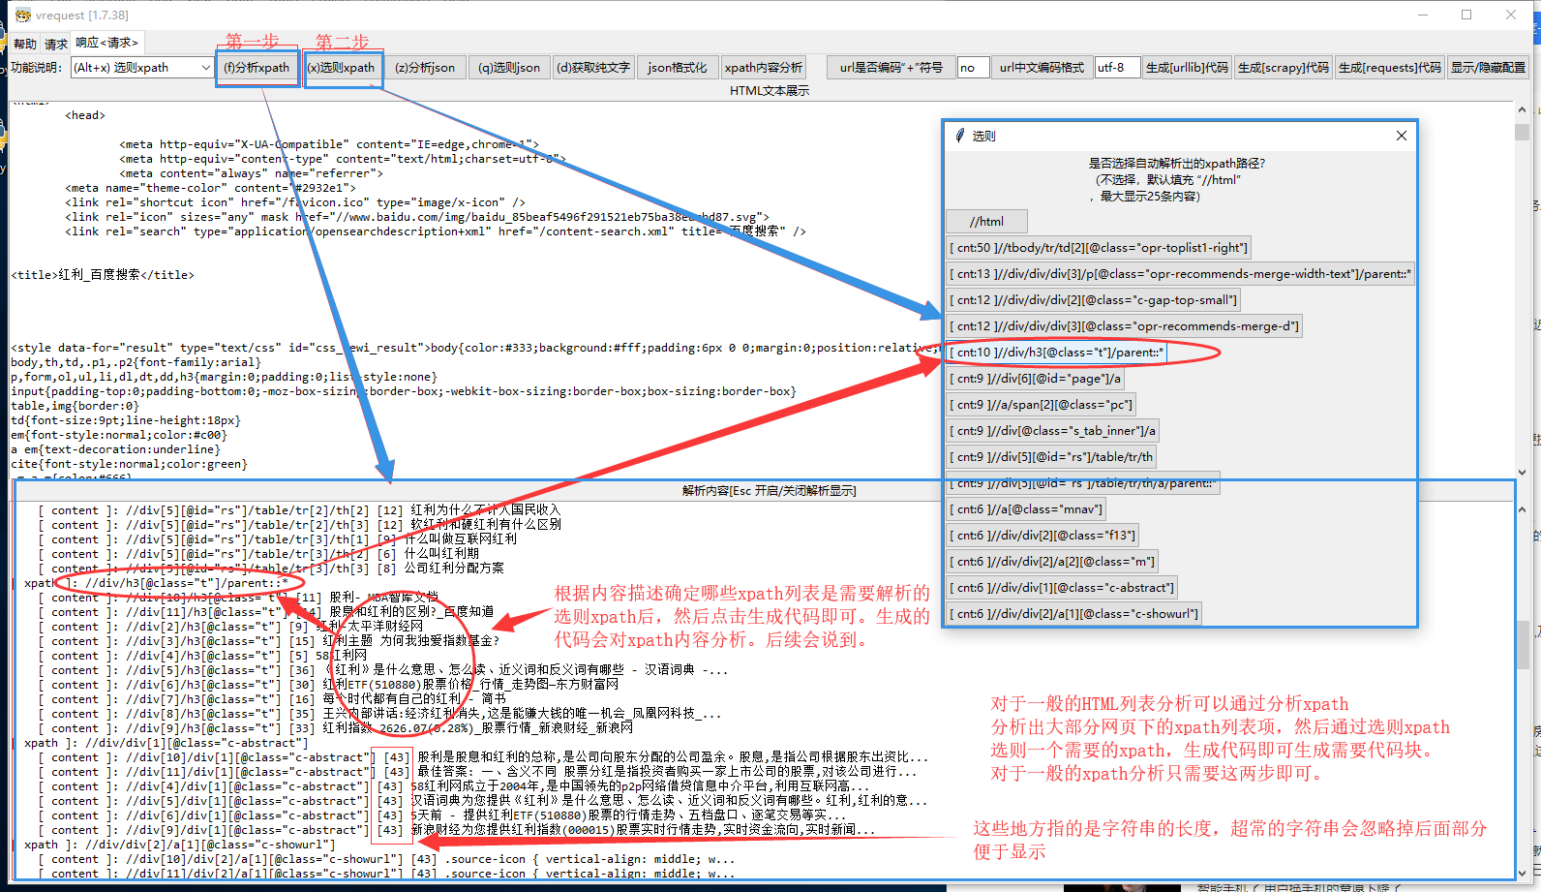Screen dimensions: 1541x892
Task: Choose cnt:9 //div[6][@id="page"]/a option
Action: pos(1035,379)
